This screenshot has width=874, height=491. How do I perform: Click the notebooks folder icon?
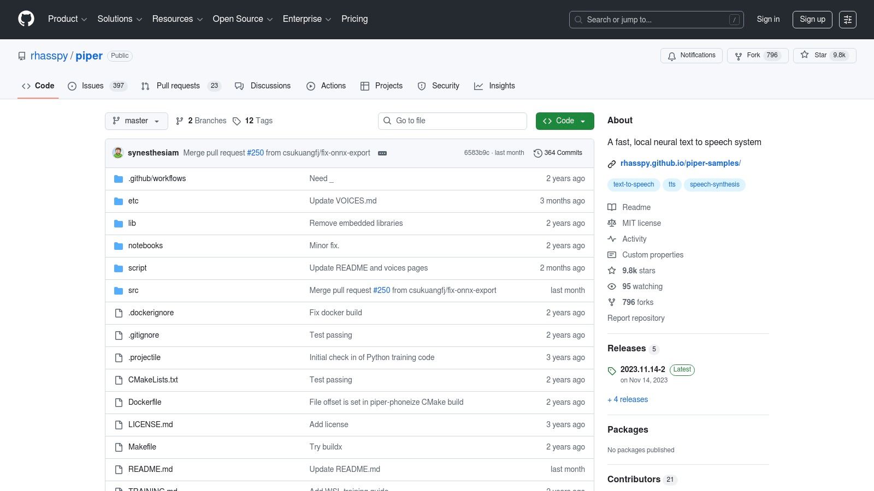119,246
